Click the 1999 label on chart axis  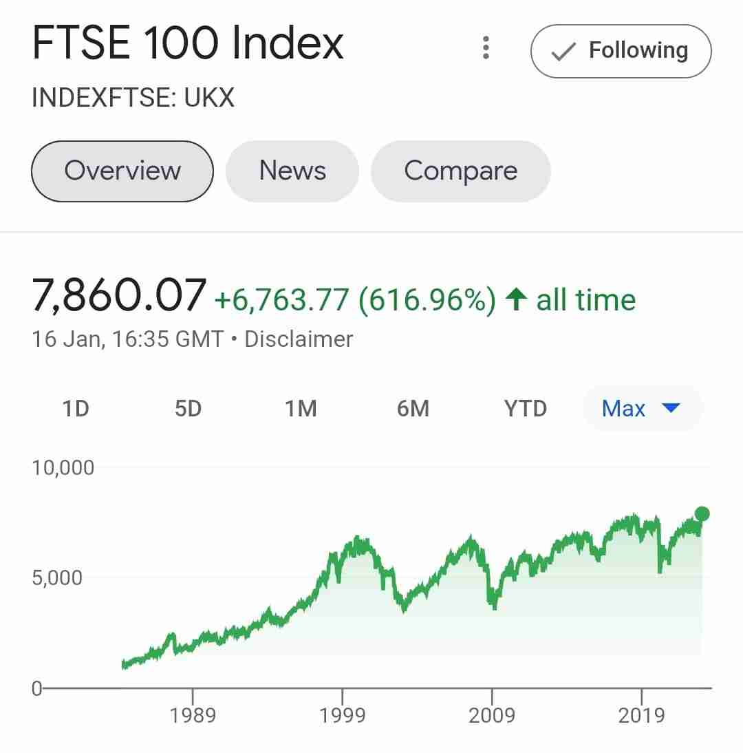click(342, 715)
